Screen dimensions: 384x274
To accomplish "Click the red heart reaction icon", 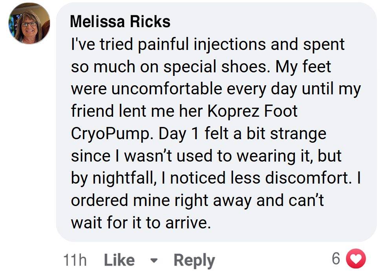I will coord(356,258).
